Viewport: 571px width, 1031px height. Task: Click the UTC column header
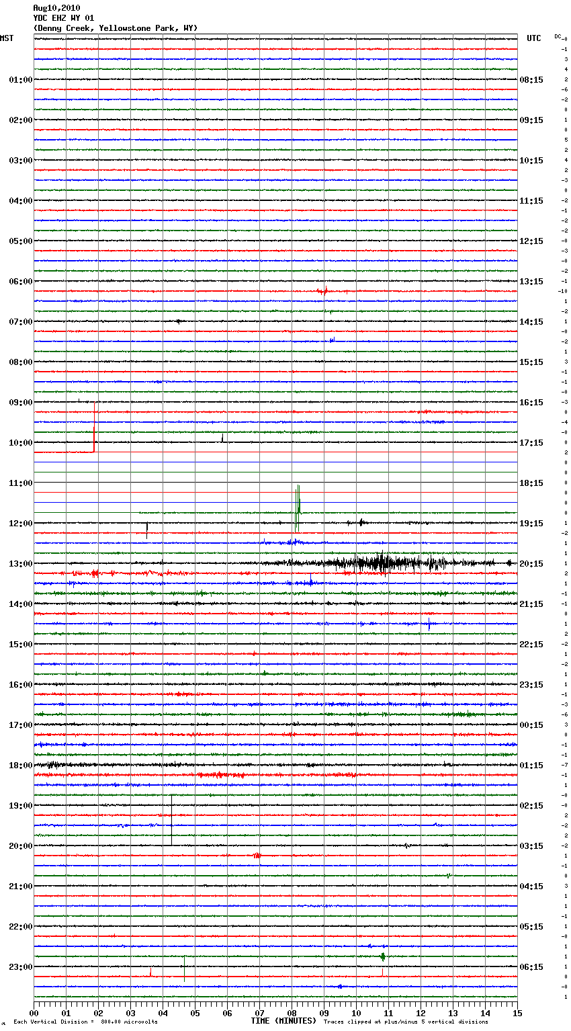(x=534, y=38)
